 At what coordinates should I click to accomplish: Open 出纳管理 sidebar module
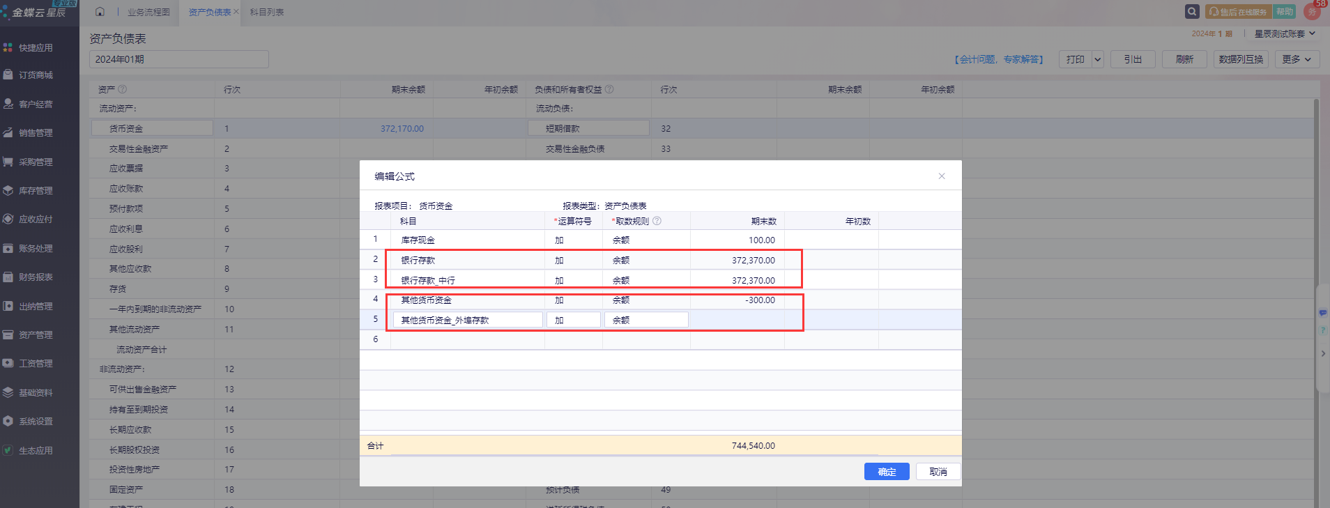36,306
